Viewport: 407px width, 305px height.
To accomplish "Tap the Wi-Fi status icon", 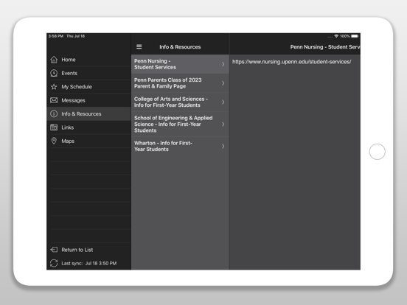I will click(336, 36).
